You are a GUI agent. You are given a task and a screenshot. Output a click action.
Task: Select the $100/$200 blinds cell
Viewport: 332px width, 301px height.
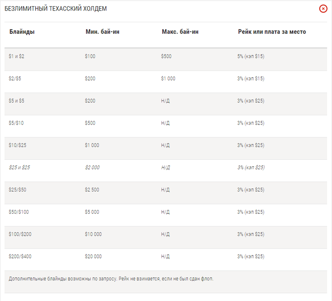[x=20, y=234]
